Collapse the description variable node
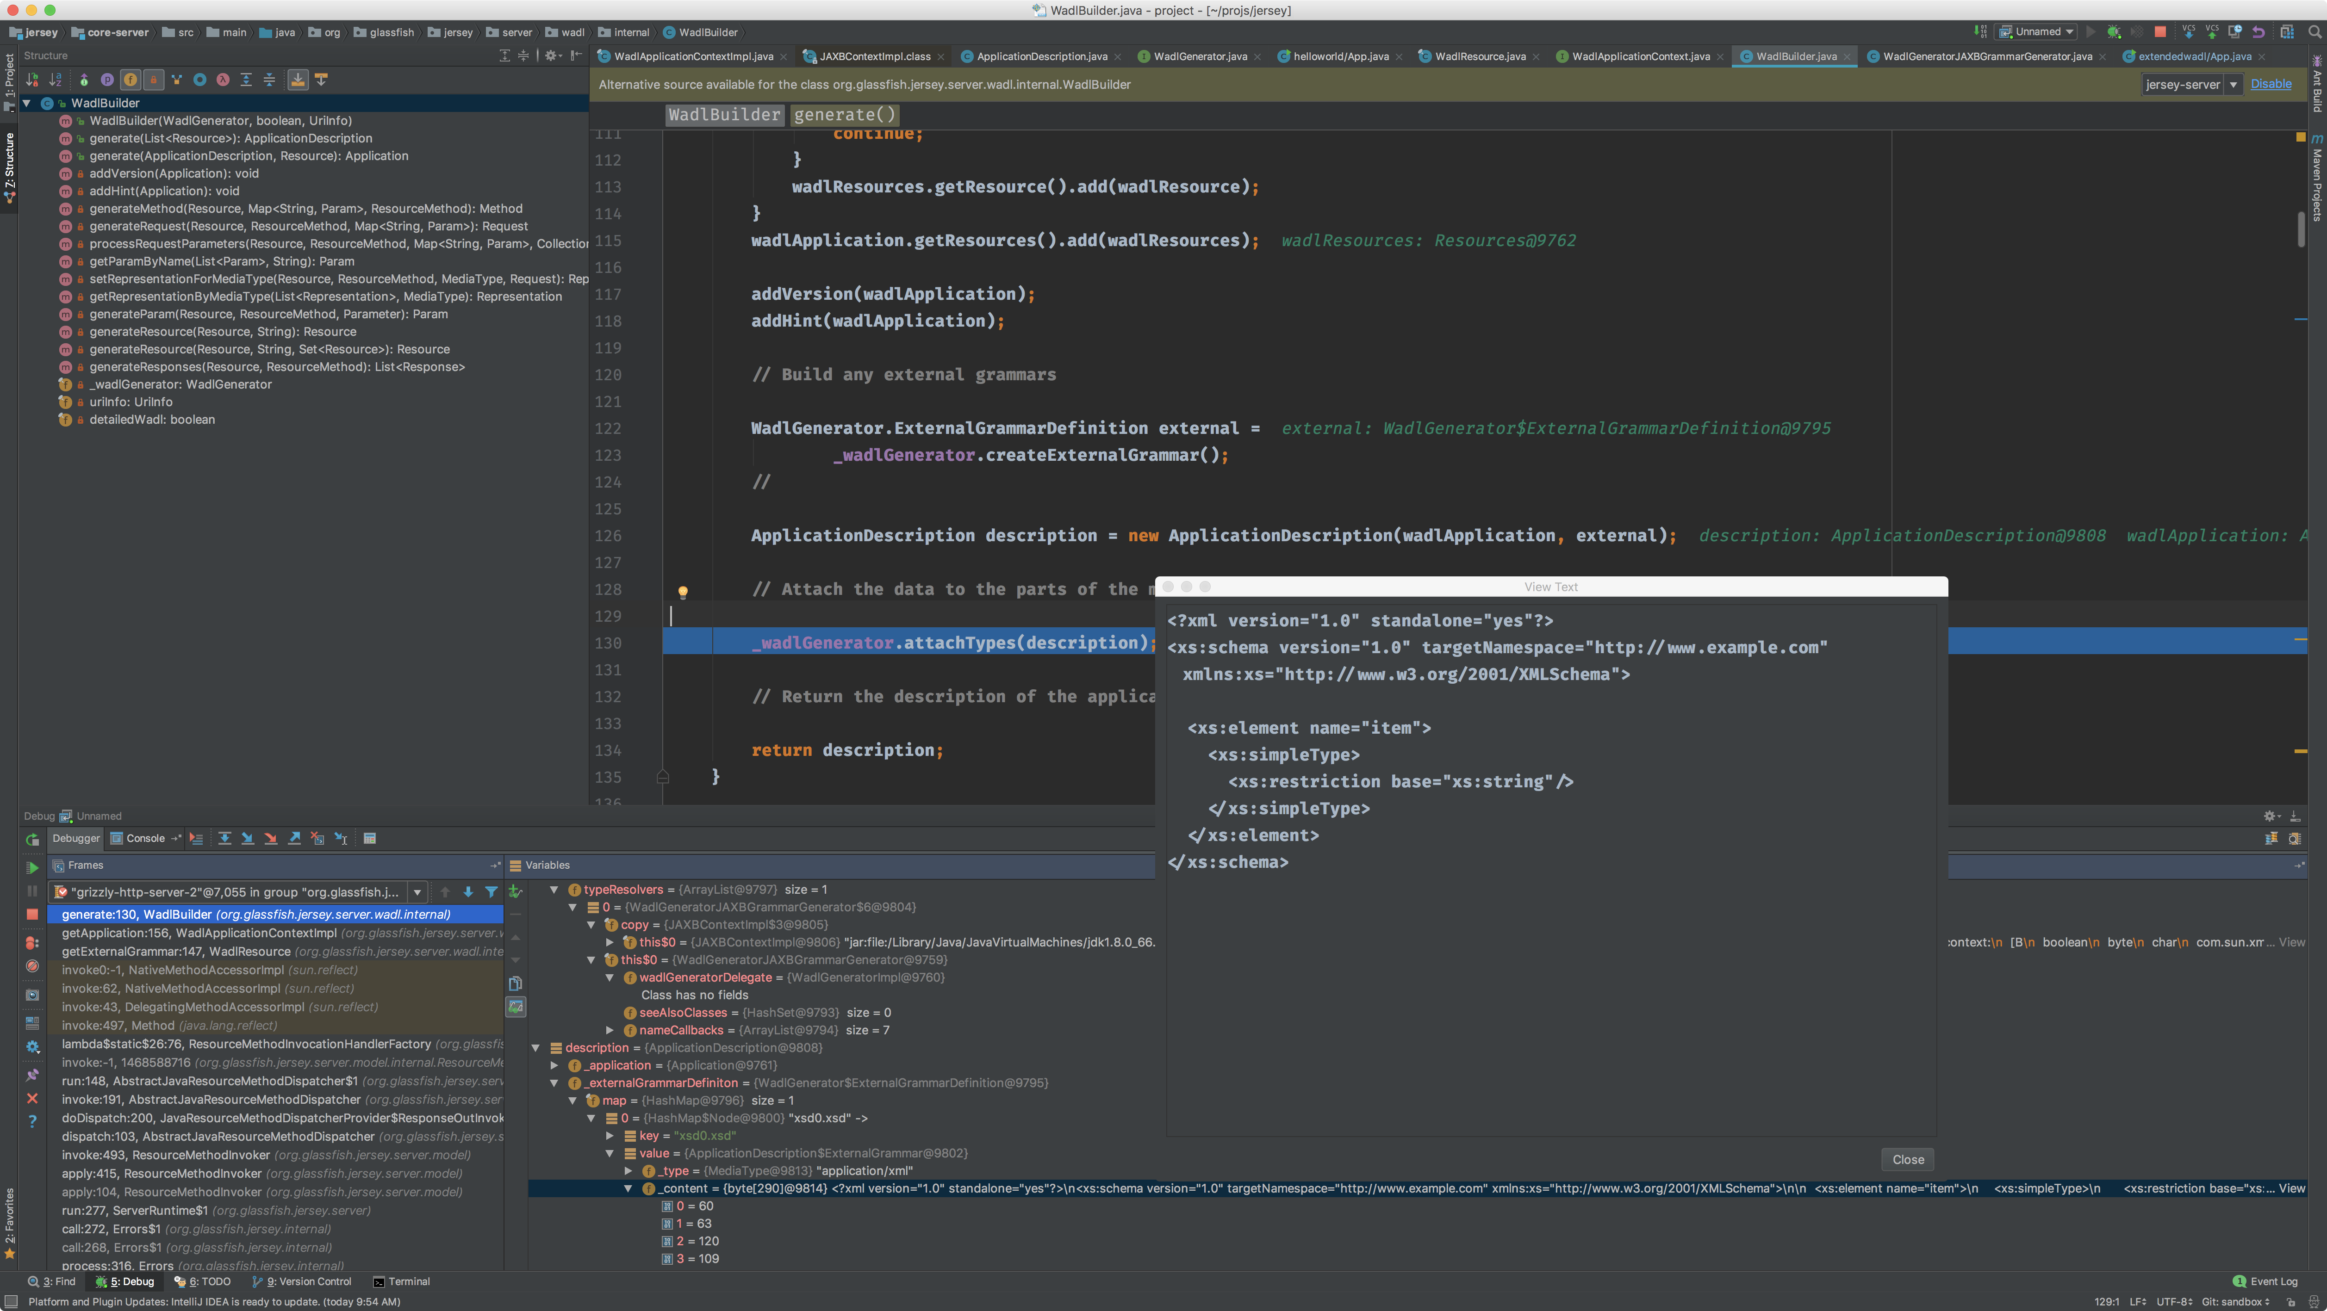This screenshot has width=2327, height=1311. coord(535,1048)
